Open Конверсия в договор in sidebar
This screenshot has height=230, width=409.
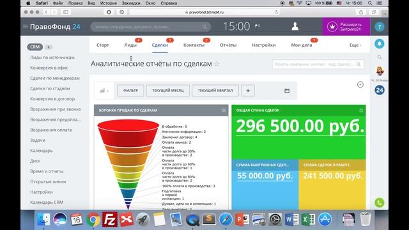click(52, 99)
